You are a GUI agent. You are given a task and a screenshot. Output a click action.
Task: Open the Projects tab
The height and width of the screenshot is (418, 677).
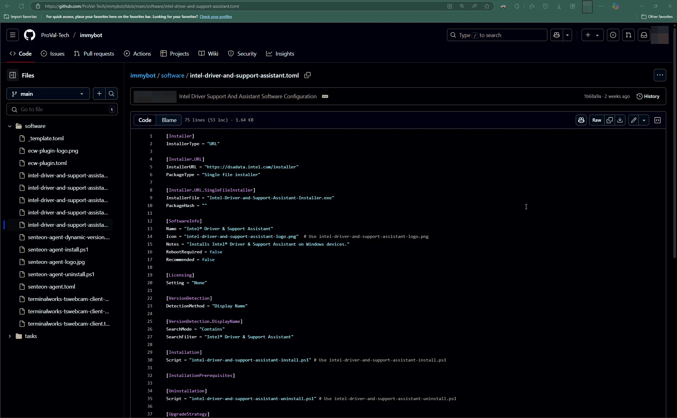tap(175, 54)
